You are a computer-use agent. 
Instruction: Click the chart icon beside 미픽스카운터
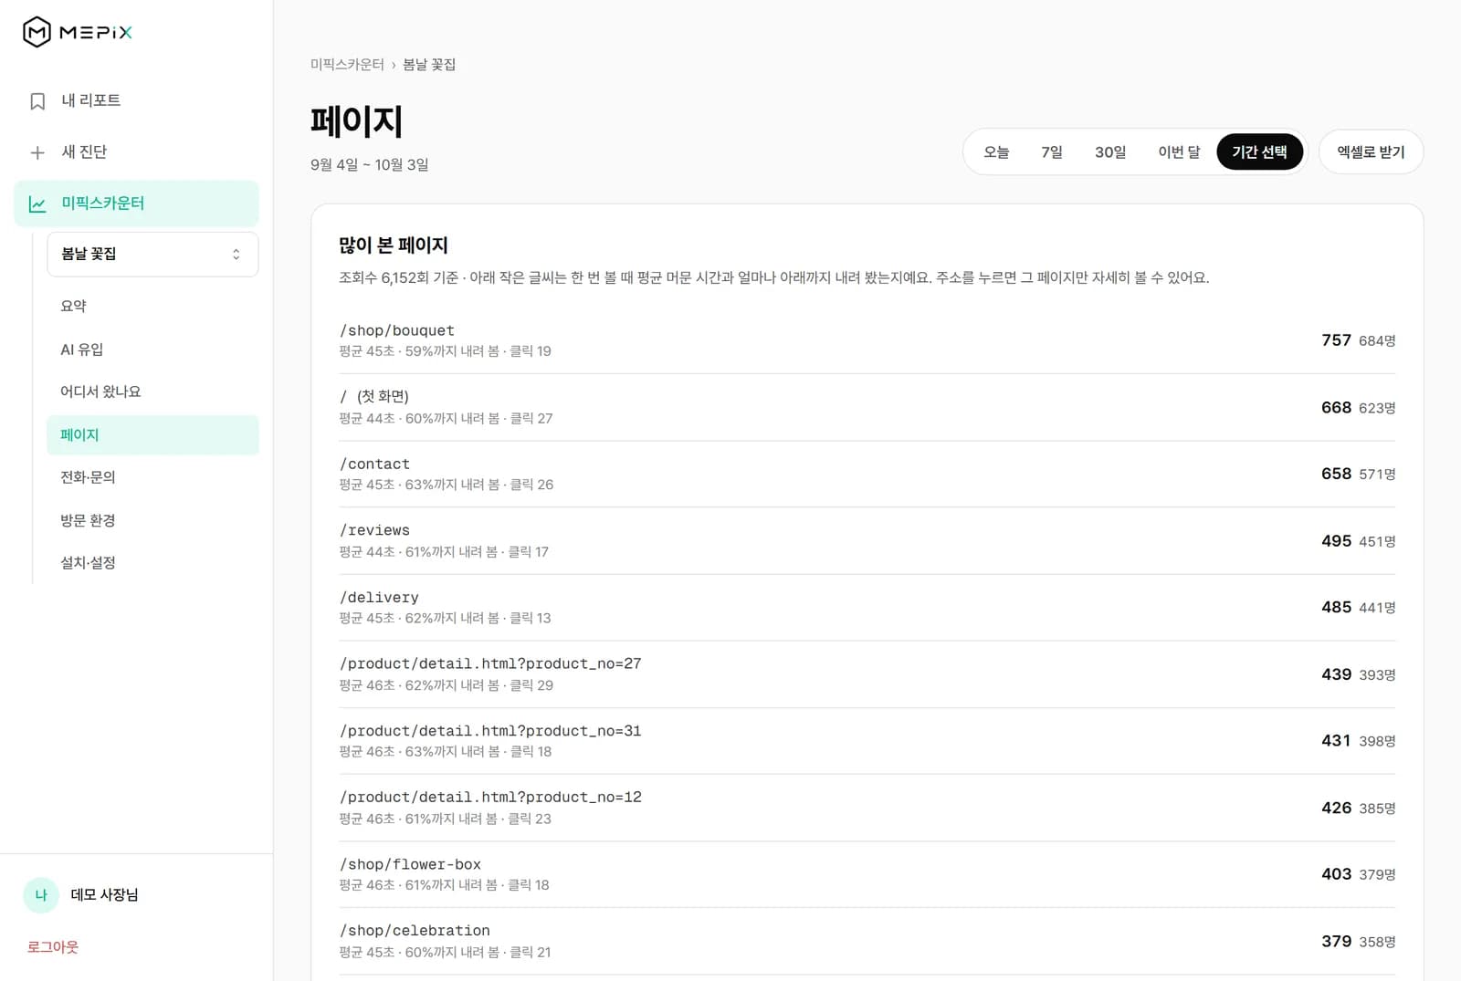tap(37, 204)
